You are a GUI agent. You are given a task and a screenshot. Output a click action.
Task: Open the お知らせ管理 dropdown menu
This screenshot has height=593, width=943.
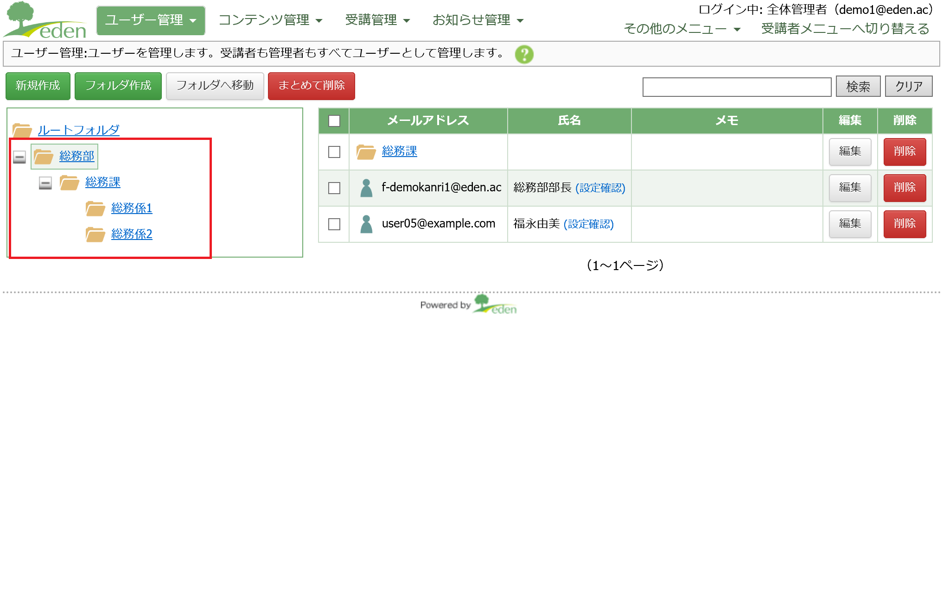[x=478, y=20]
